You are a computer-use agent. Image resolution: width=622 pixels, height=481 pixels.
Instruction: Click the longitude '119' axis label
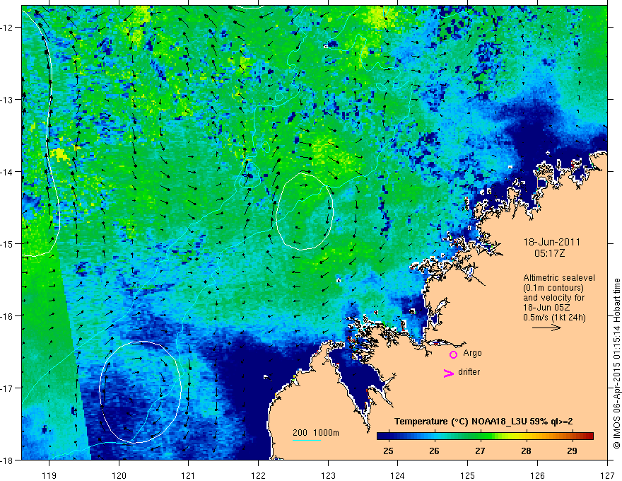click(x=49, y=475)
